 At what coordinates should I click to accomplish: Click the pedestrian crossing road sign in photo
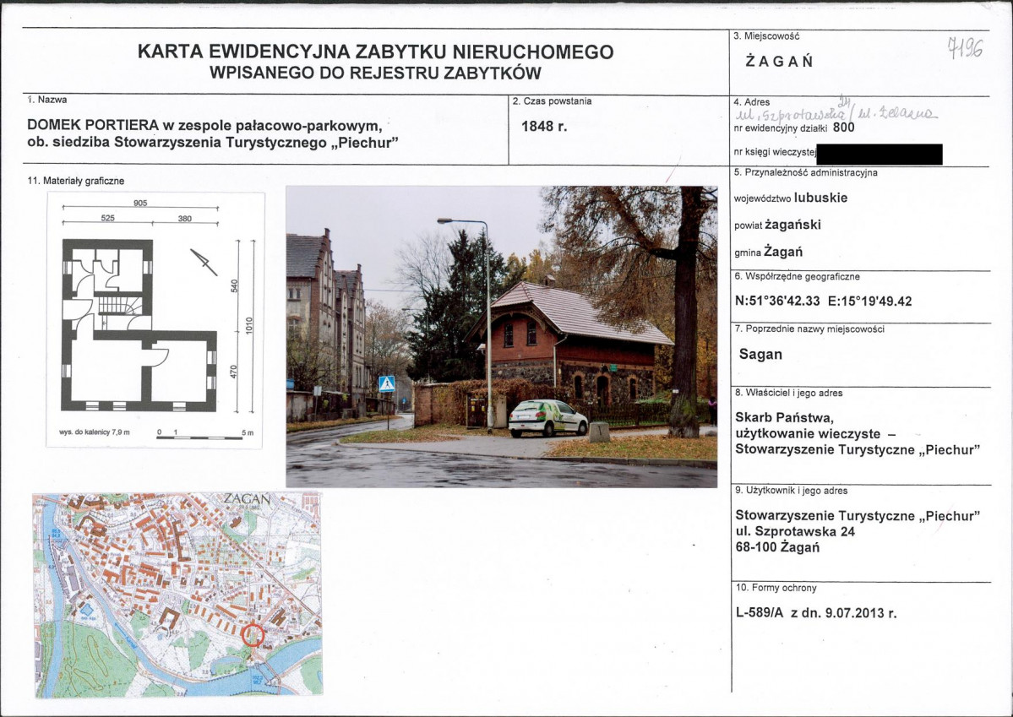click(387, 383)
